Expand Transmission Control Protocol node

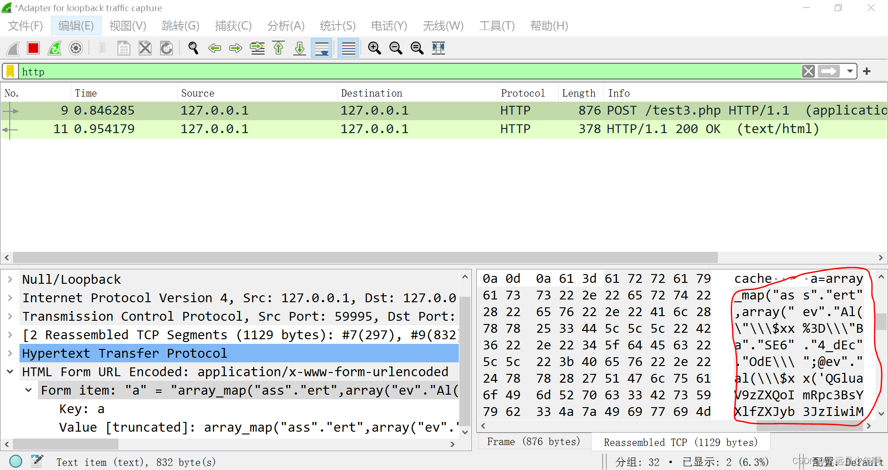tap(10, 317)
